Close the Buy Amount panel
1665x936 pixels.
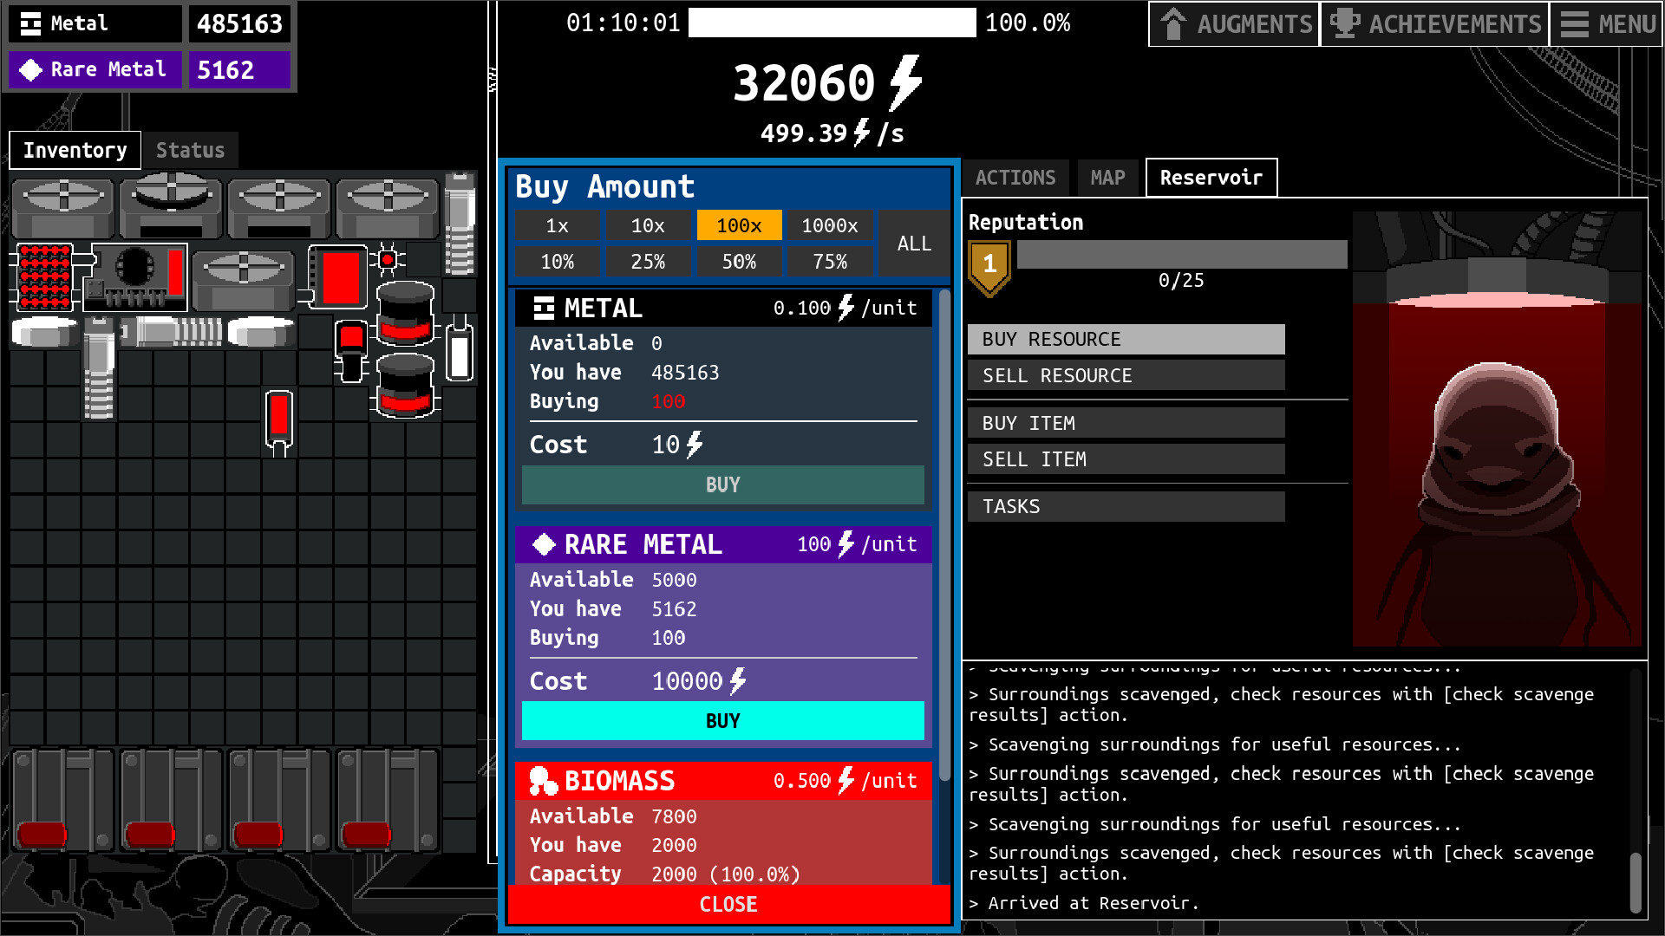point(728,904)
